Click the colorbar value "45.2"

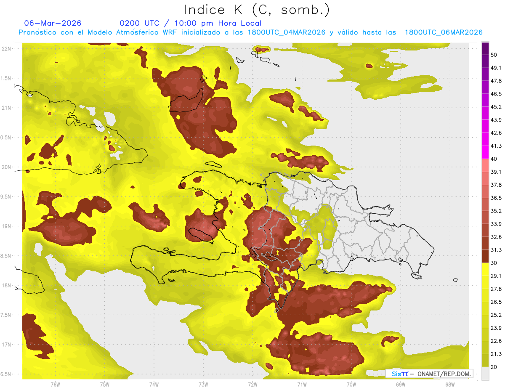(x=496, y=107)
